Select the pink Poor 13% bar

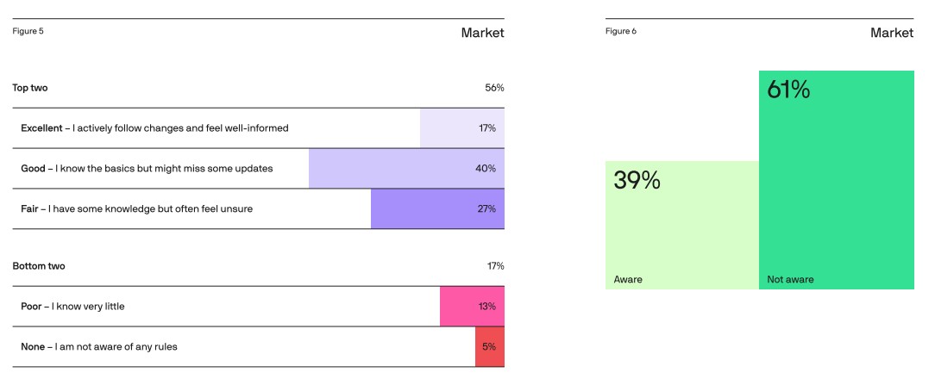471,307
